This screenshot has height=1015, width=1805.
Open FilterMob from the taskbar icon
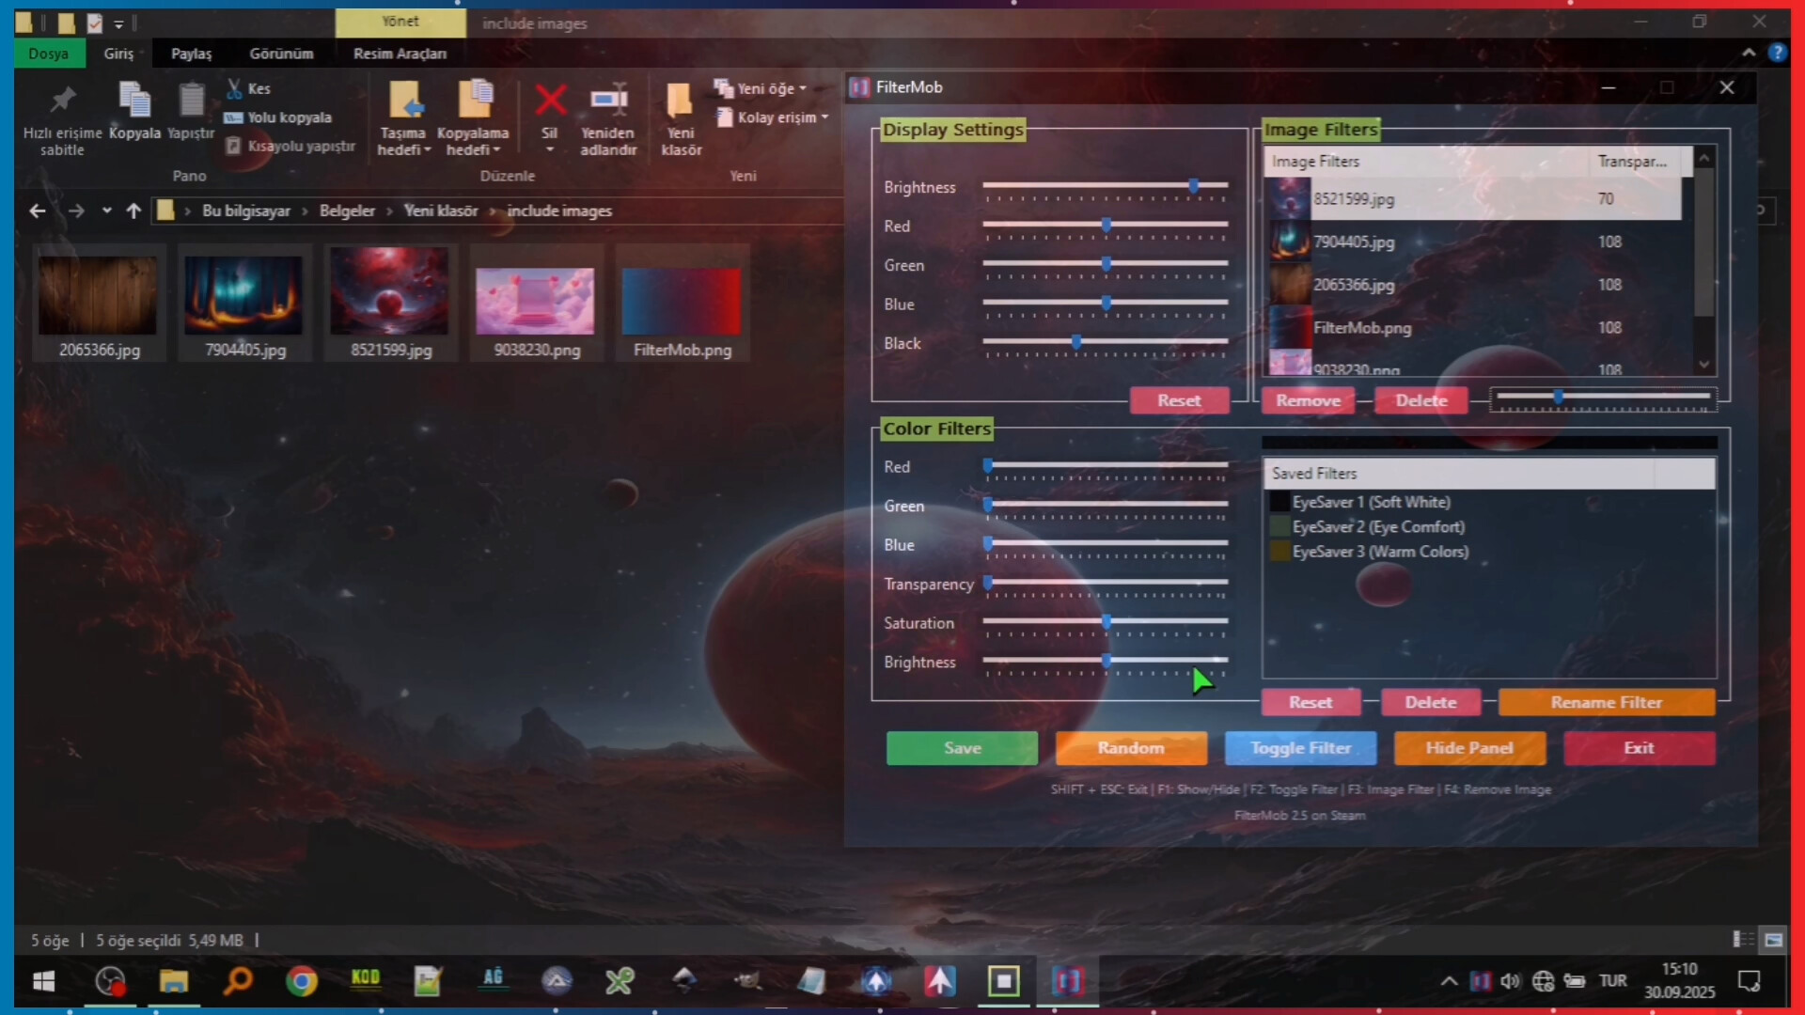(x=1067, y=981)
